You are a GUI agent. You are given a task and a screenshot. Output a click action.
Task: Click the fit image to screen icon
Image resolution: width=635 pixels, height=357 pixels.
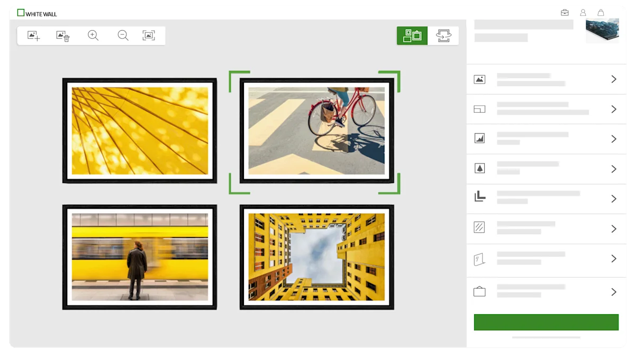149,35
